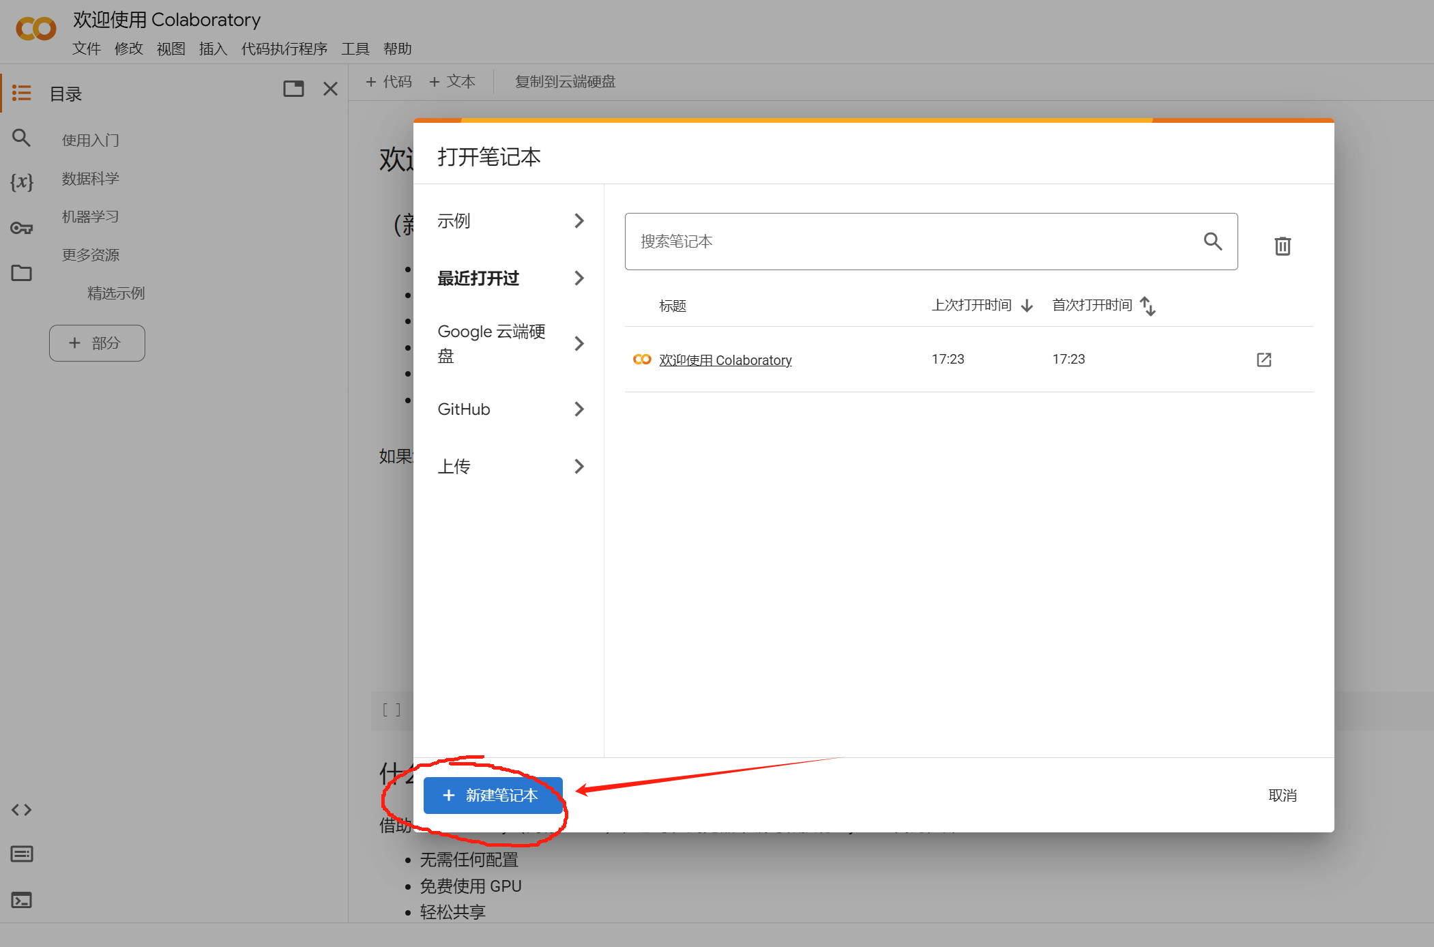This screenshot has width=1434, height=947.
Task: Open the search panel in the sidebar
Action: point(21,138)
